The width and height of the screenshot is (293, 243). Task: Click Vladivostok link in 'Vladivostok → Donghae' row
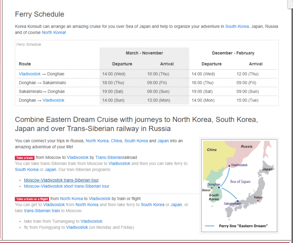(x=30, y=74)
